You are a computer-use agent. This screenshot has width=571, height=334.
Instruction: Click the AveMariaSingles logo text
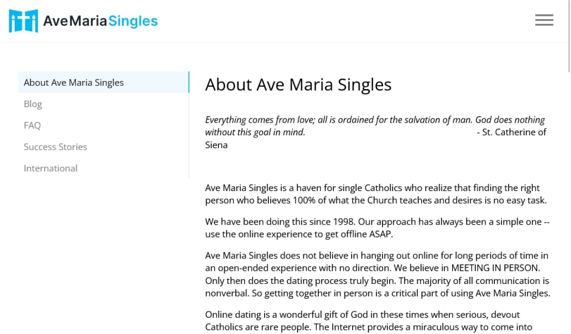tap(100, 21)
